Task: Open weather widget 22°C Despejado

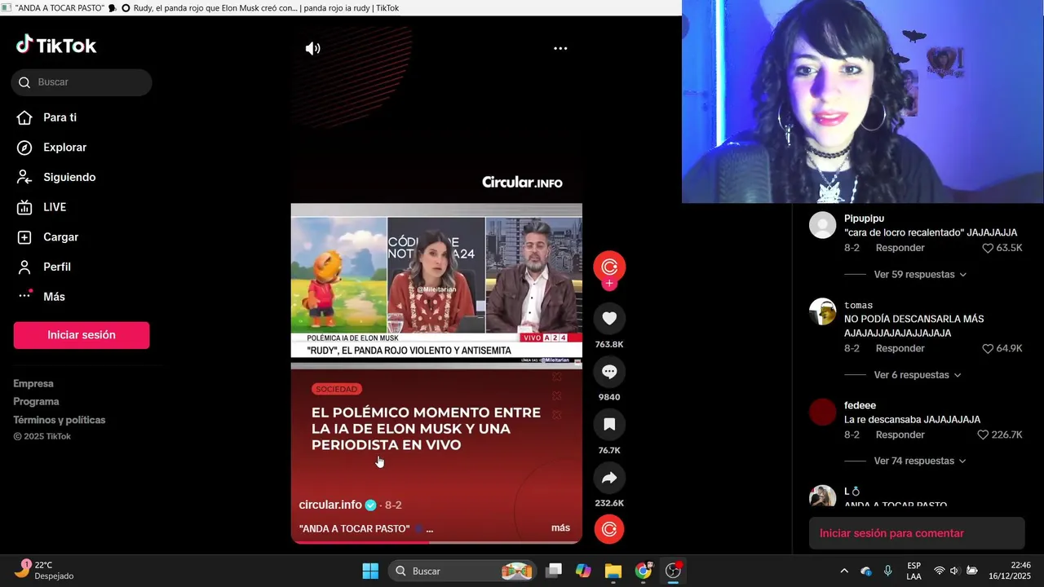Action: [x=45, y=571]
